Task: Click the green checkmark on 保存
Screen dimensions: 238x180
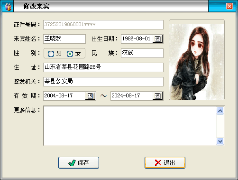Action: tap(72, 163)
